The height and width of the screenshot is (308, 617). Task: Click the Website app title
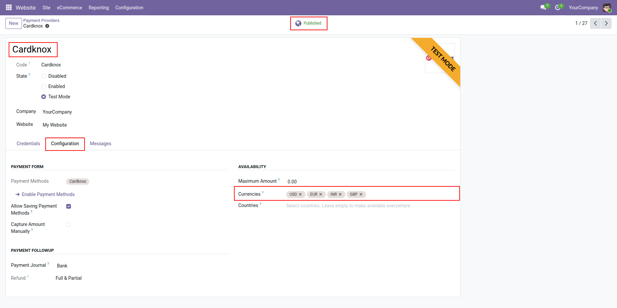click(26, 7)
